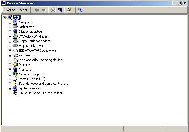Collapse the FISH root node
This screenshot has height=132, width=189.
tap(4, 17)
